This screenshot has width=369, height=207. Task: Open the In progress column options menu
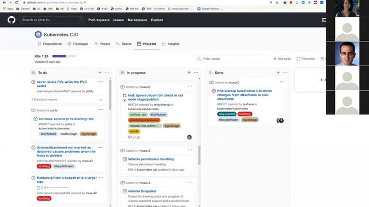pos(196,73)
